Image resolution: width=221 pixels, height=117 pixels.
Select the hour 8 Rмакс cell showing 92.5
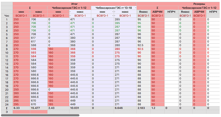[143, 45]
